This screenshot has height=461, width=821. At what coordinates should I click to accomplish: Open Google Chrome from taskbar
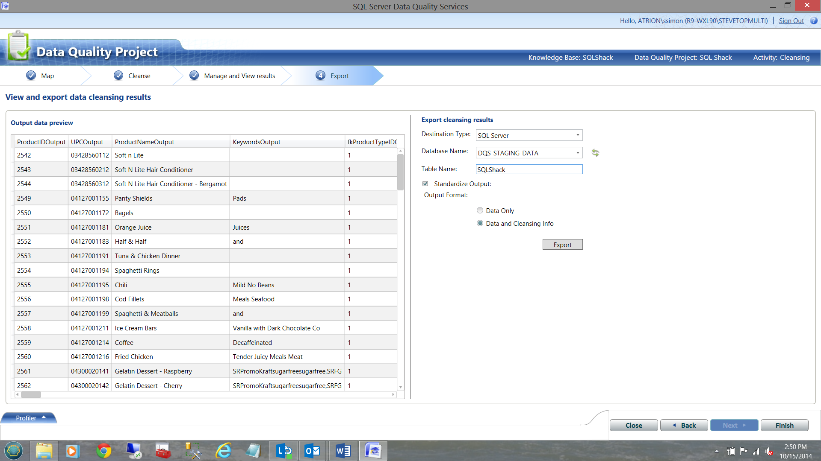pyautogui.click(x=103, y=451)
